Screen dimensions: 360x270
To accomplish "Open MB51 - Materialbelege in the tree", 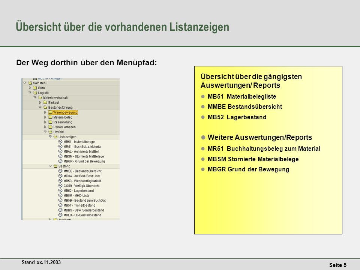I will (79, 142).
